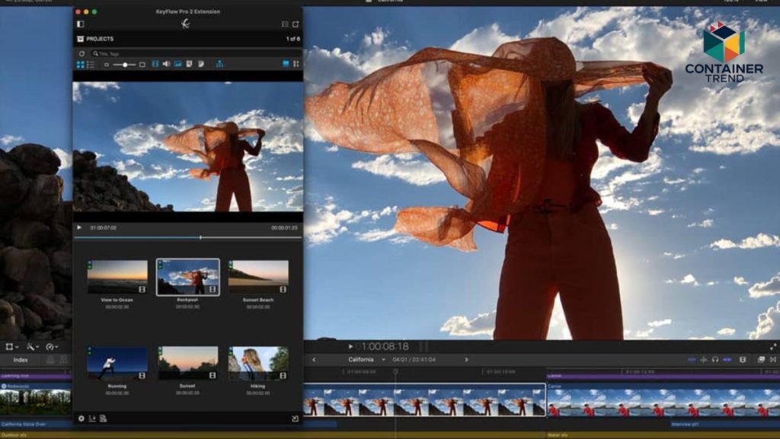
Task: Open the effects browser icon
Action: (761, 360)
